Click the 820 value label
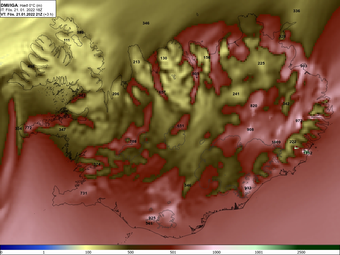This screenshot has width=340, height=255. [x=254, y=106]
